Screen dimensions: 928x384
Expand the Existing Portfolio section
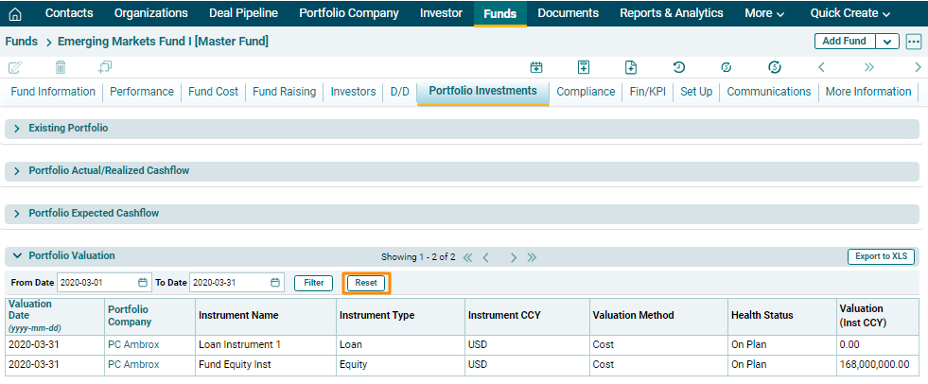point(17,128)
